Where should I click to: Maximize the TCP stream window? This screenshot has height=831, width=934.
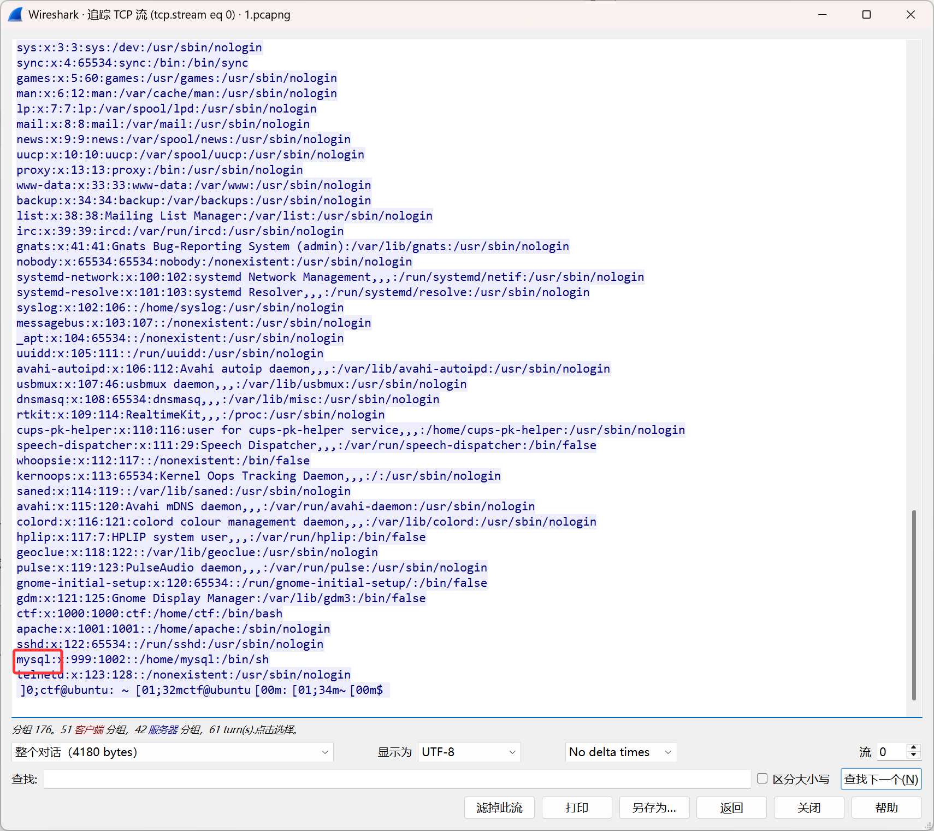pyautogui.click(x=866, y=15)
